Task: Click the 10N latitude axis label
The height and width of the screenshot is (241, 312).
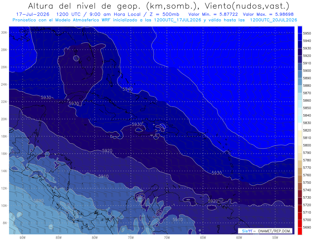Action: coord(4,206)
